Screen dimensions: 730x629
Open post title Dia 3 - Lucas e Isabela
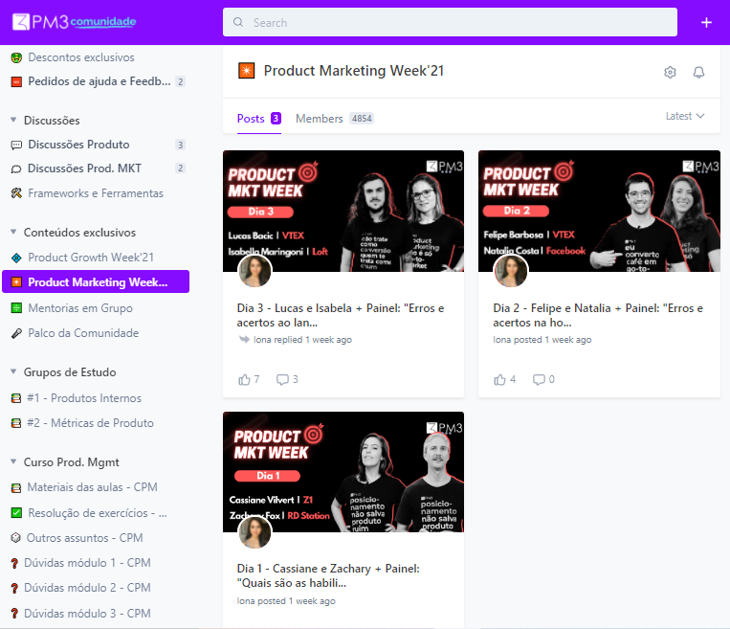click(341, 315)
